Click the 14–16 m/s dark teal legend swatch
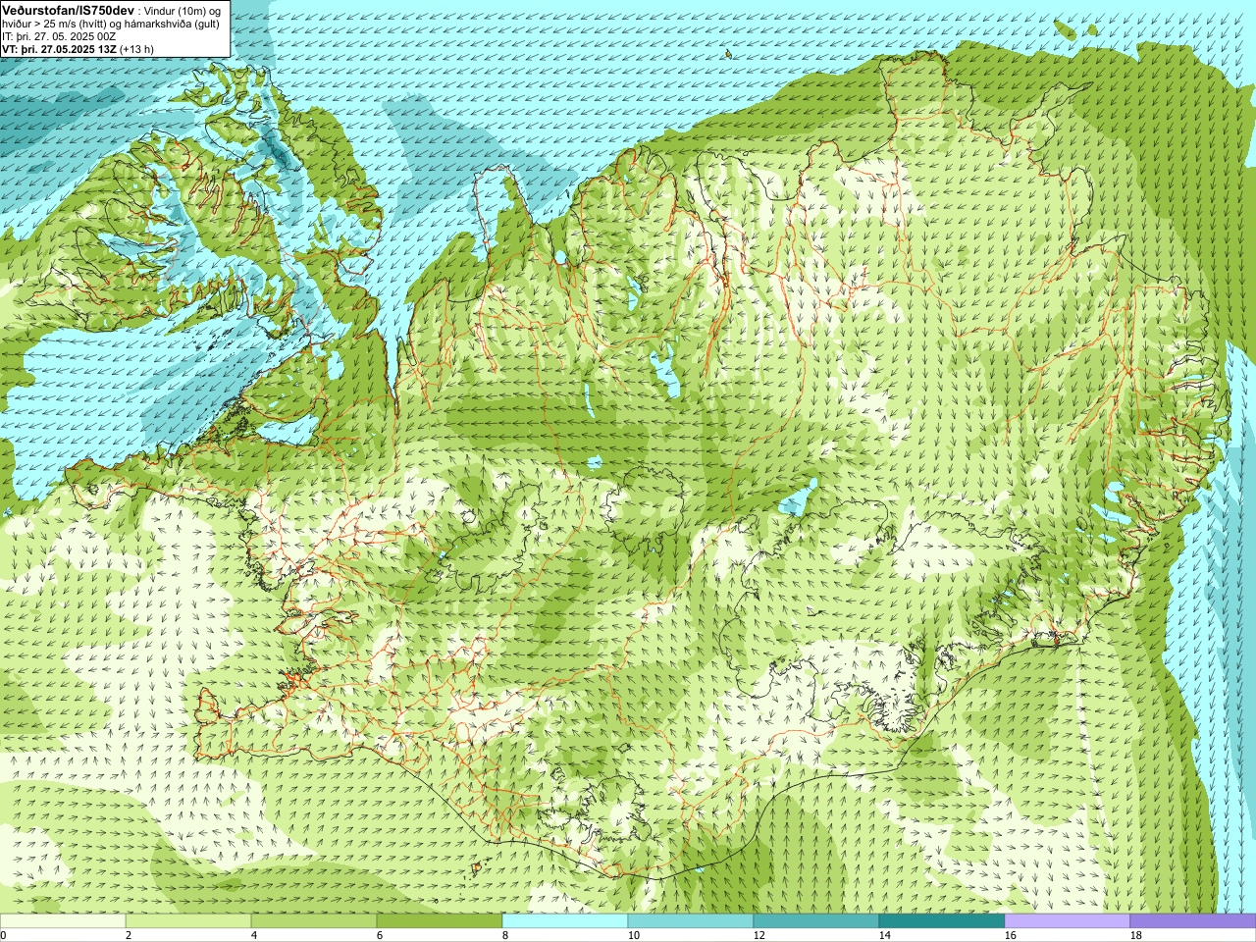This screenshot has width=1256, height=942. click(942, 921)
